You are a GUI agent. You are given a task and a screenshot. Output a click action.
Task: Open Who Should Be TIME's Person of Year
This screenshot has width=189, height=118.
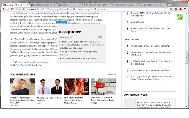pos(151,46)
